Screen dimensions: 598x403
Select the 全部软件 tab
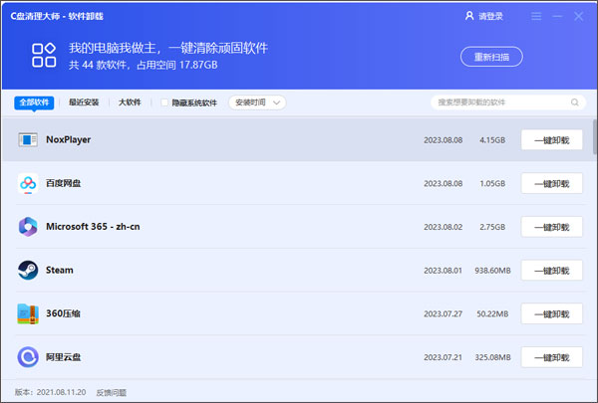tap(34, 102)
